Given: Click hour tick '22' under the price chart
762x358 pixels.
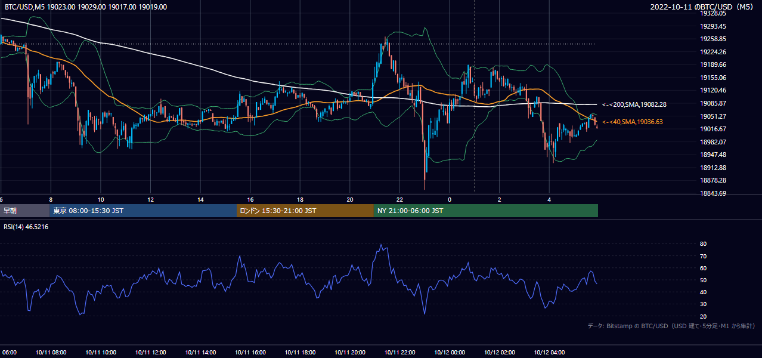Looking at the screenshot, I should pos(399,199).
